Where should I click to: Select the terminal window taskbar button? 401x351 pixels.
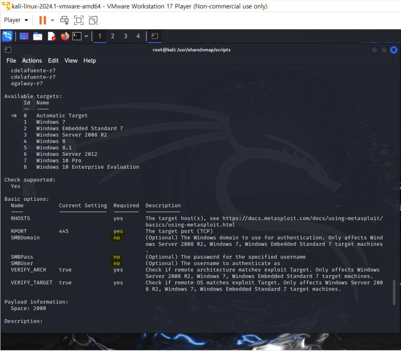(155, 36)
